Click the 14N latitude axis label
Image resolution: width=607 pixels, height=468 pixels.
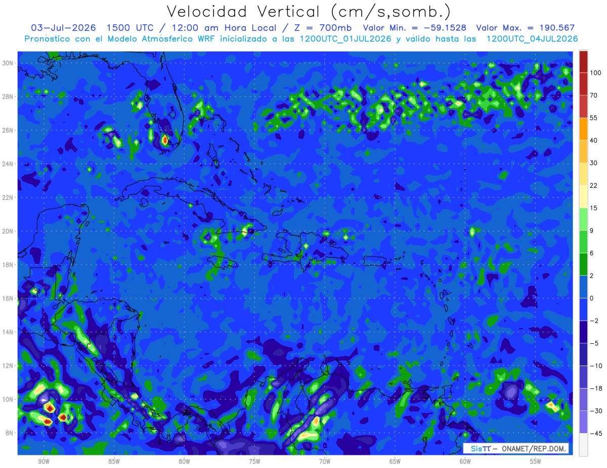tap(9, 332)
